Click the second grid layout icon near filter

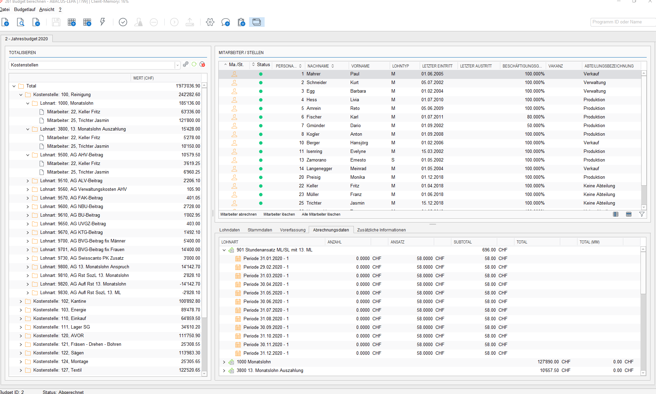(629, 214)
